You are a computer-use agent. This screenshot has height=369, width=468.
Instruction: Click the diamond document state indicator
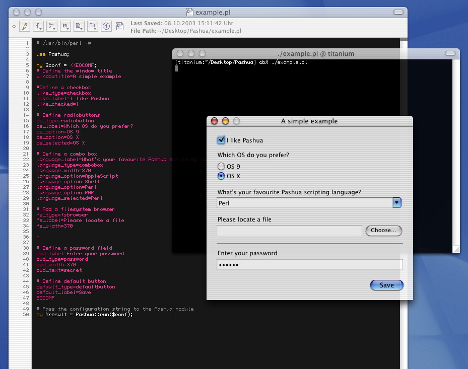14,27
